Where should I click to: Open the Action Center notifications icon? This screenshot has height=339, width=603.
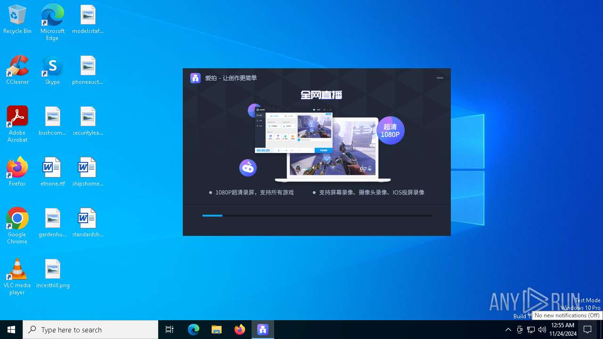[587, 330]
